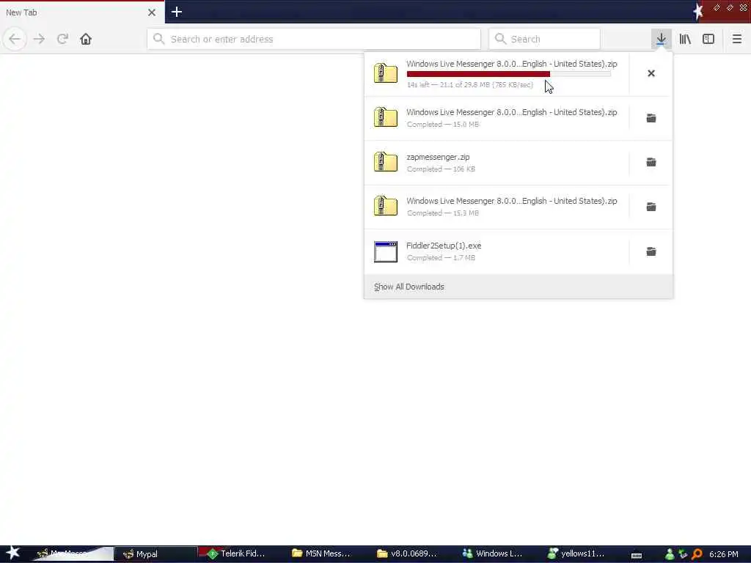Open containing folder for the 15.3 MB download
The image size is (751, 563).
(x=651, y=207)
